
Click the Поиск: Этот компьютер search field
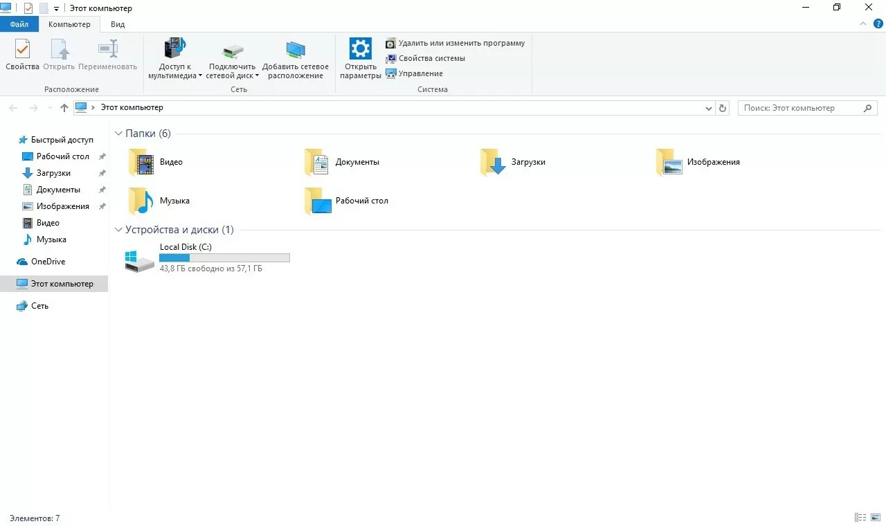click(799, 108)
